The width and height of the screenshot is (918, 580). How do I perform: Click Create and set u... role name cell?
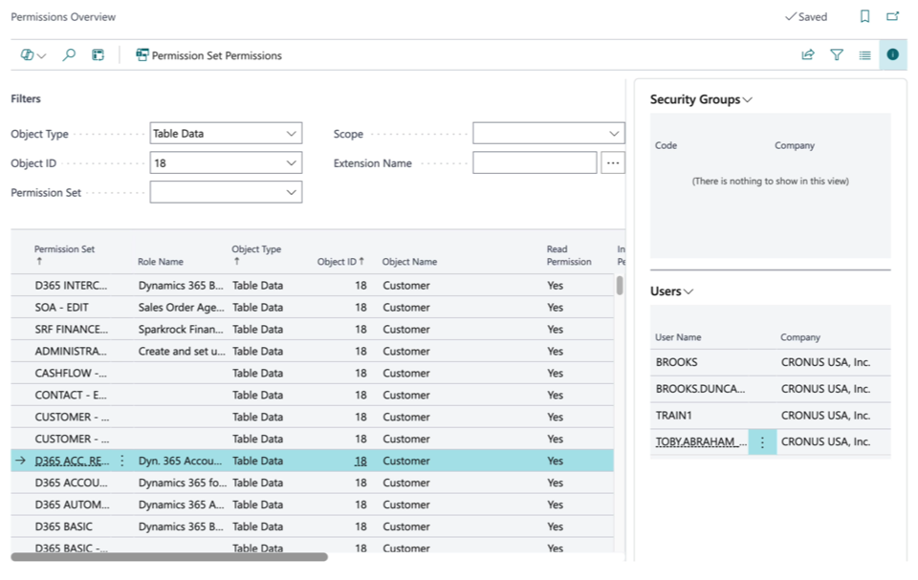tap(182, 352)
